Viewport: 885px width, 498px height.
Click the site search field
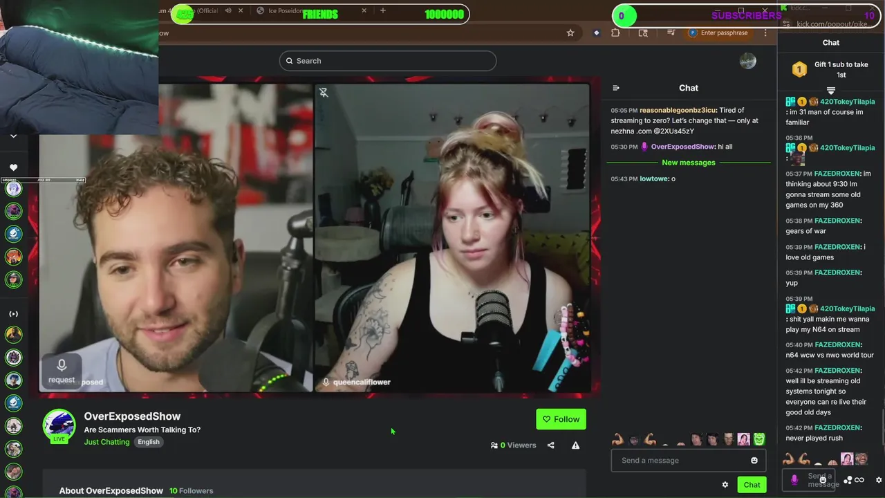click(388, 61)
